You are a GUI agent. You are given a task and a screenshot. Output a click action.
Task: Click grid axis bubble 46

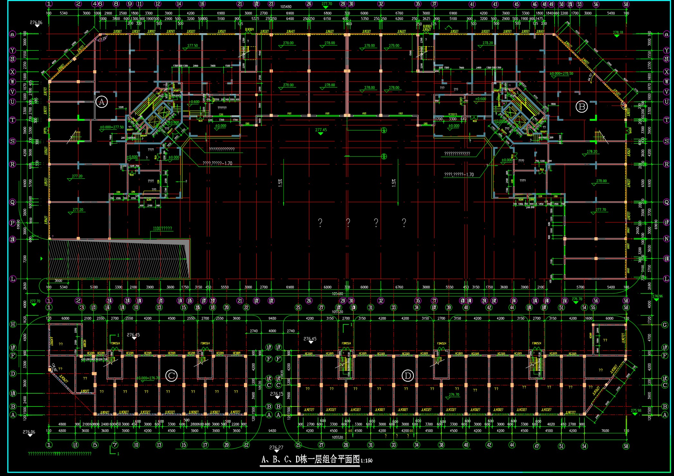pyautogui.click(x=535, y=4)
